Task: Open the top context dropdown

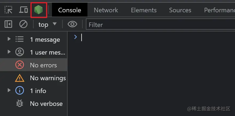Action: (x=47, y=25)
